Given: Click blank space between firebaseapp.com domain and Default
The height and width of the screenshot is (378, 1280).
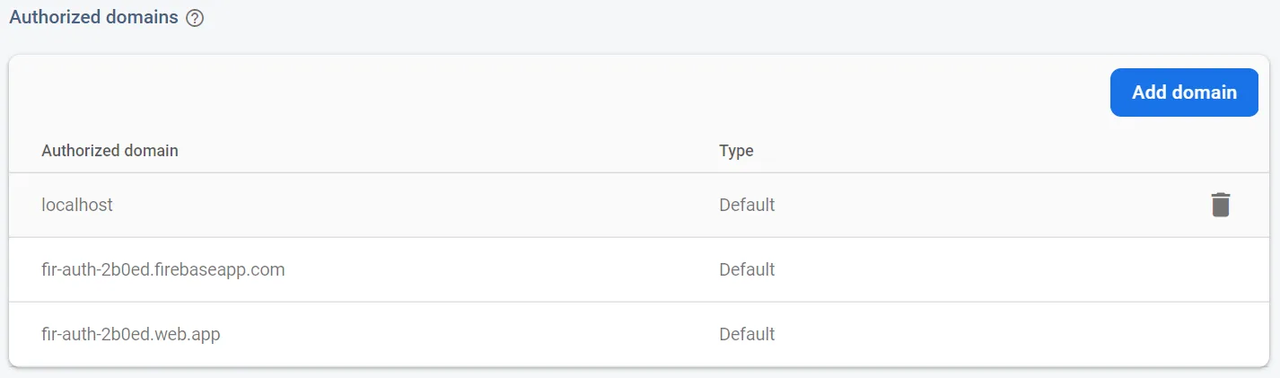Looking at the screenshot, I should [x=503, y=269].
